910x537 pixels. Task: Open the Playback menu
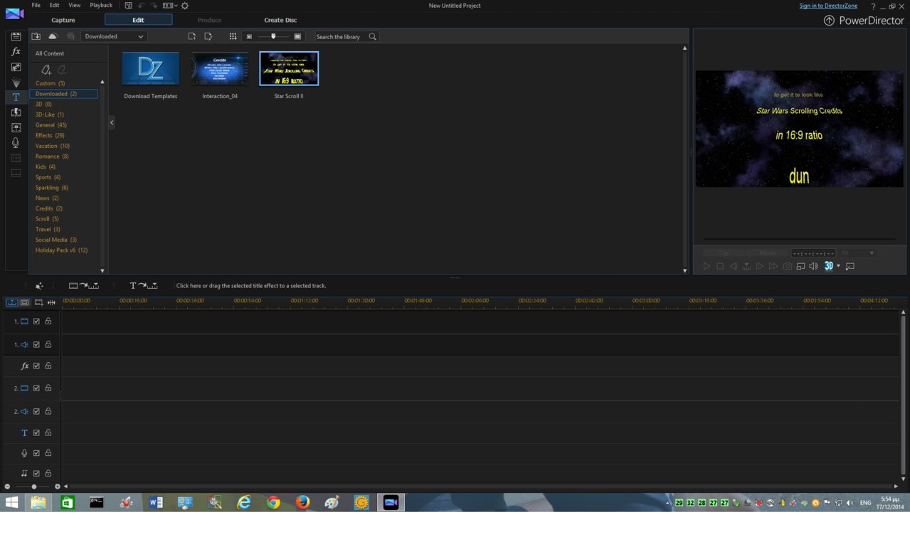101,6
